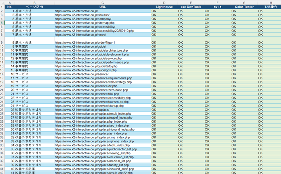Select the NVDA header cell

(218, 7)
